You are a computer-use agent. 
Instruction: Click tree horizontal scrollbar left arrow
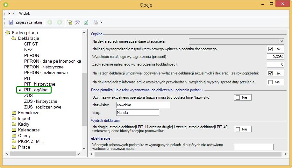7,154
